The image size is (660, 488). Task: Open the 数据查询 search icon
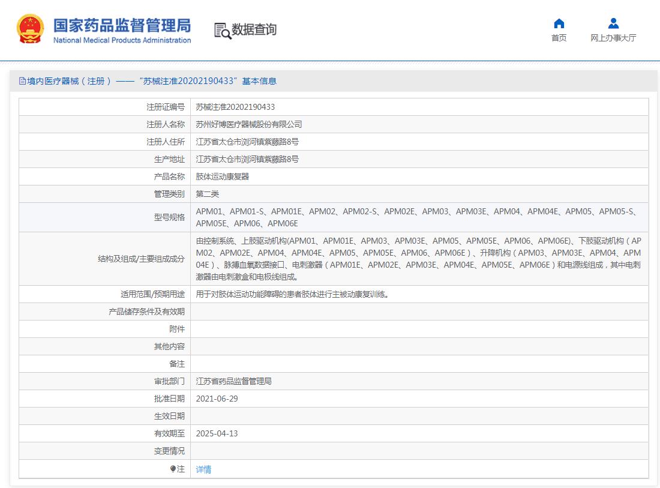click(x=223, y=31)
